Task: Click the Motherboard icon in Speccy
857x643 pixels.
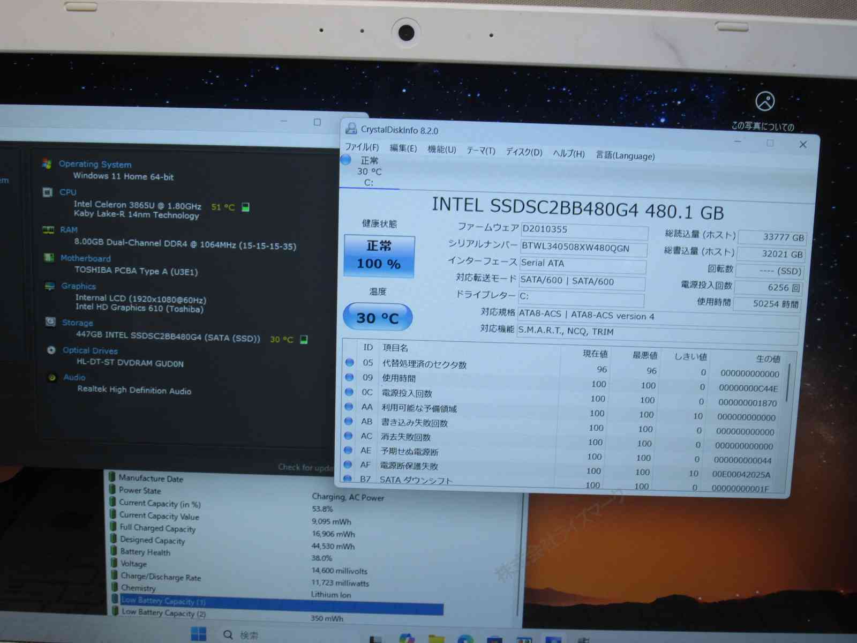Action: point(49,257)
